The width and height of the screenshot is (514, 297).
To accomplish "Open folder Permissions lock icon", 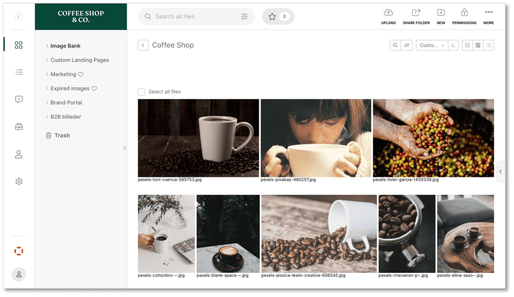I will coord(464,13).
